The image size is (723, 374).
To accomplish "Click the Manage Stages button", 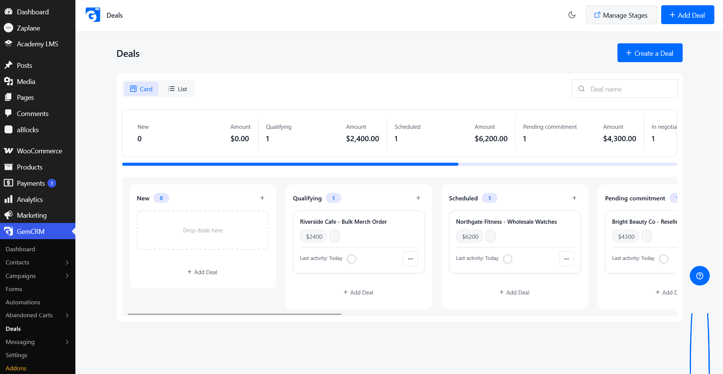I will (621, 15).
